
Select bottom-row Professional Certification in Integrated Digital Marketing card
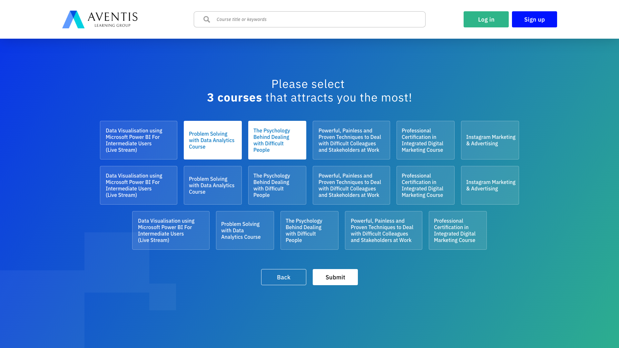click(x=458, y=230)
